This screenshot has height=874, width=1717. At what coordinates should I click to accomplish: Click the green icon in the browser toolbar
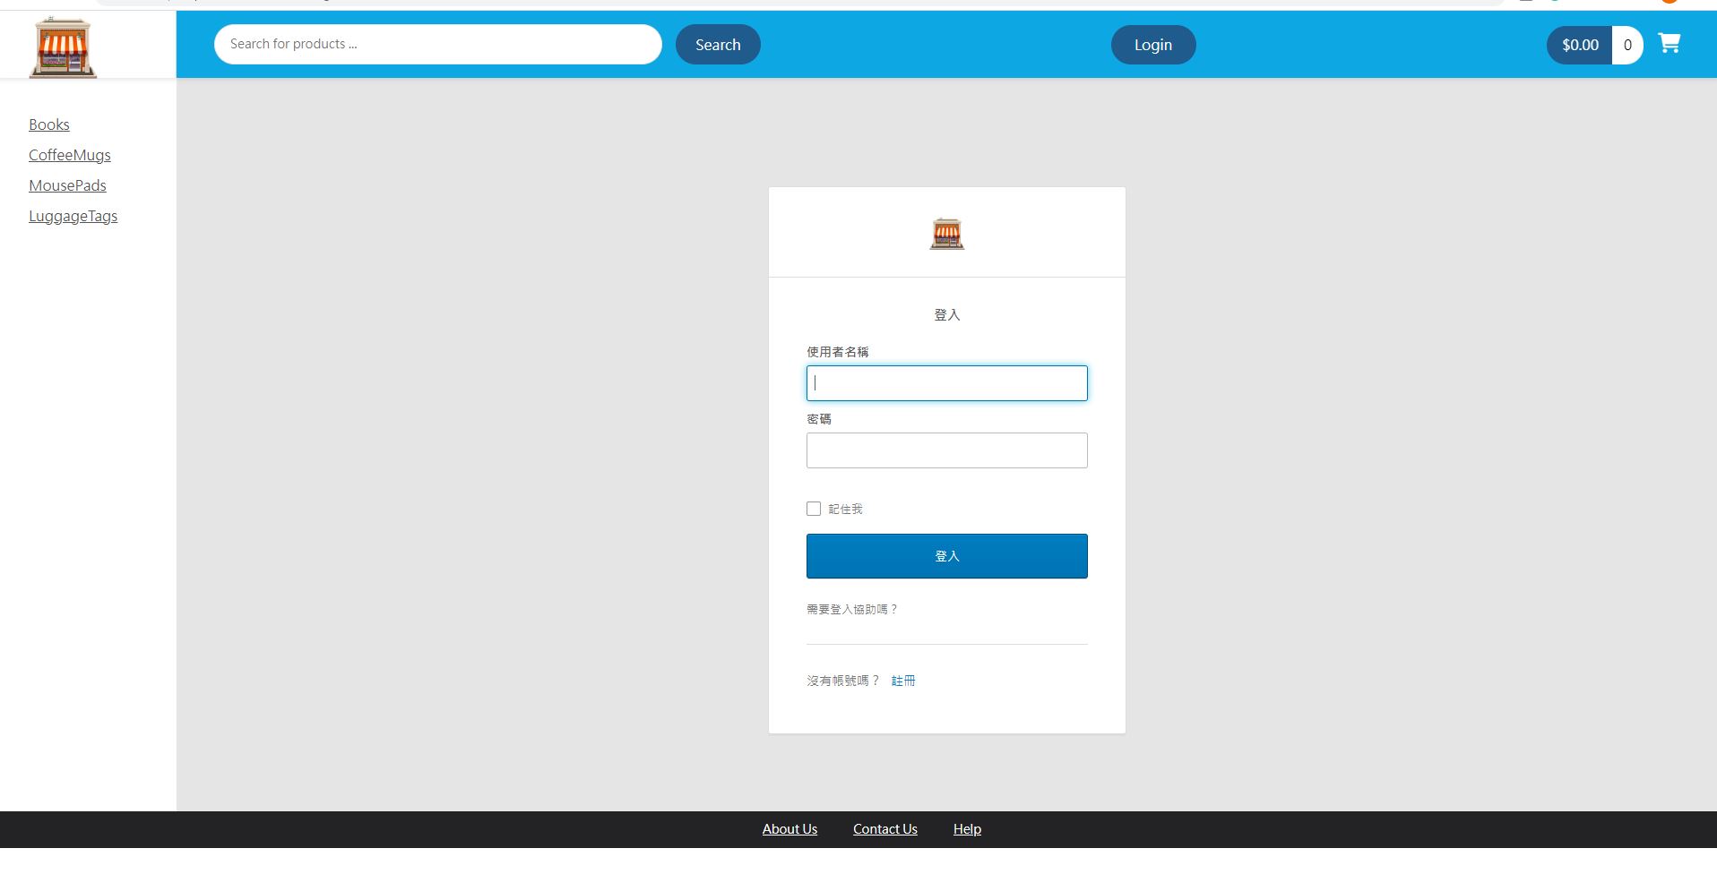pyautogui.click(x=1556, y=2)
